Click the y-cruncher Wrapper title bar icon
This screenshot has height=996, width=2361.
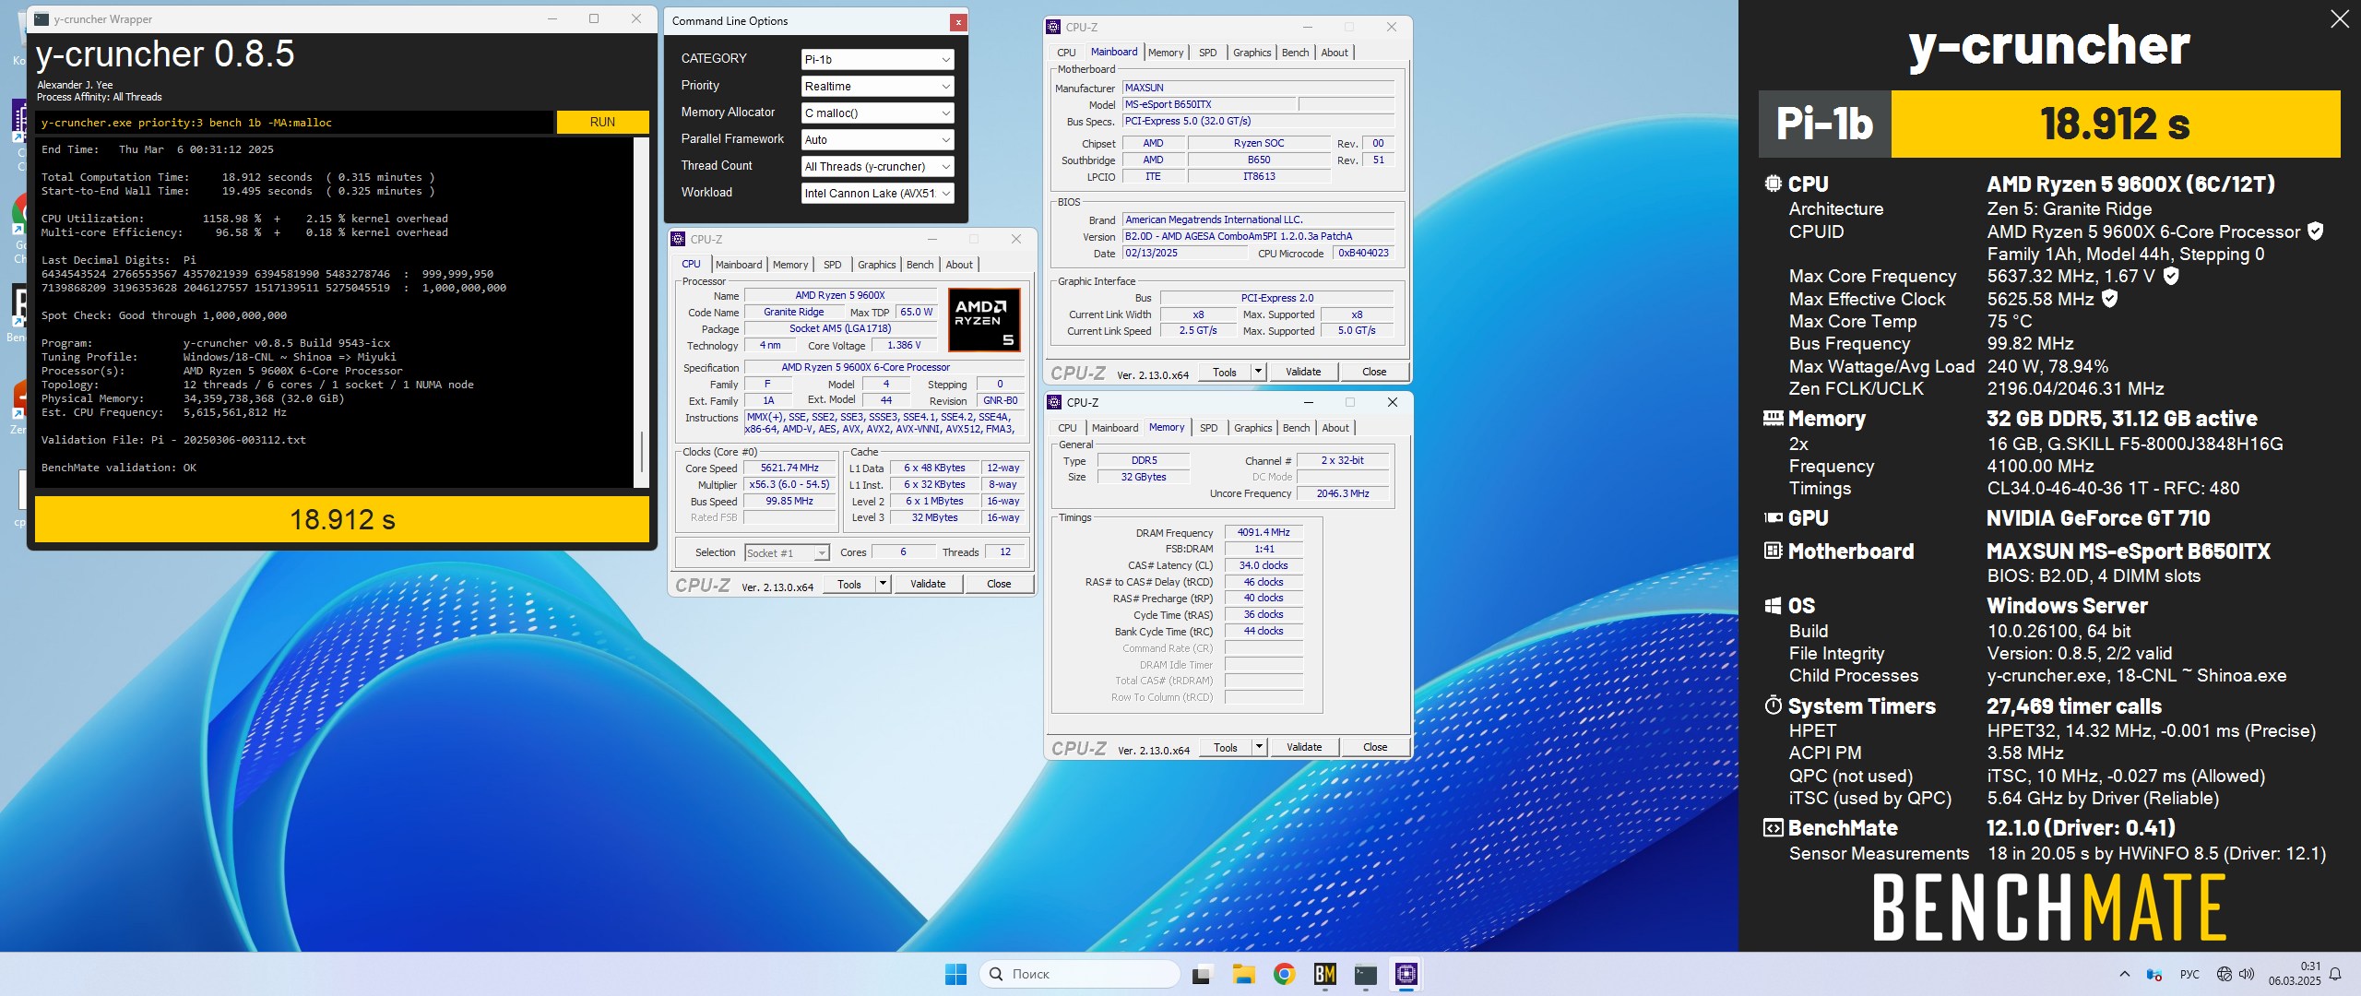41,18
